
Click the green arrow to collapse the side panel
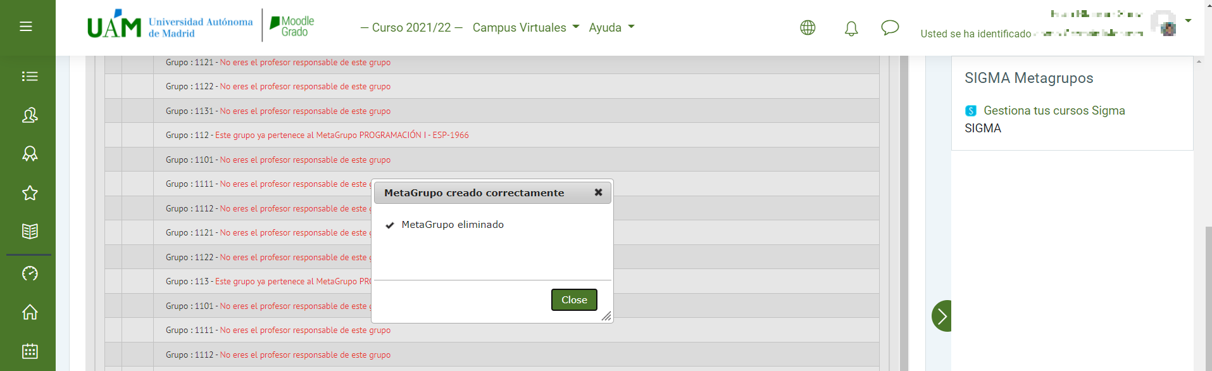(942, 316)
